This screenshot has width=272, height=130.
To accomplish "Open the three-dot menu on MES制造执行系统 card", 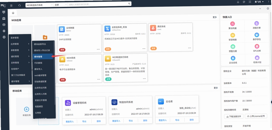I will click(144, 79).
